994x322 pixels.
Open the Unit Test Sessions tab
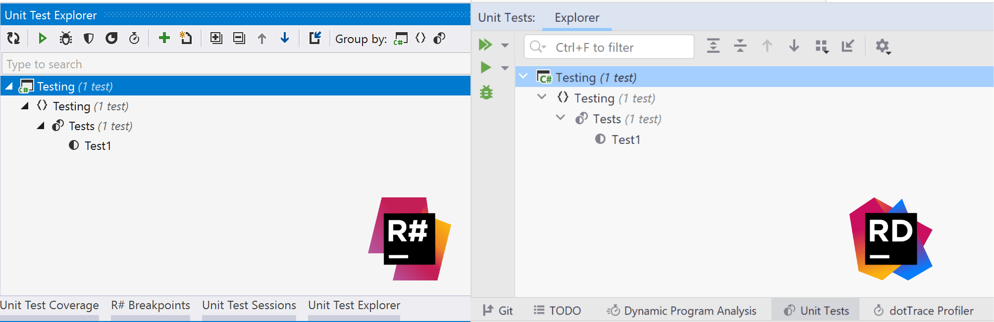click(x=249, y=305)
